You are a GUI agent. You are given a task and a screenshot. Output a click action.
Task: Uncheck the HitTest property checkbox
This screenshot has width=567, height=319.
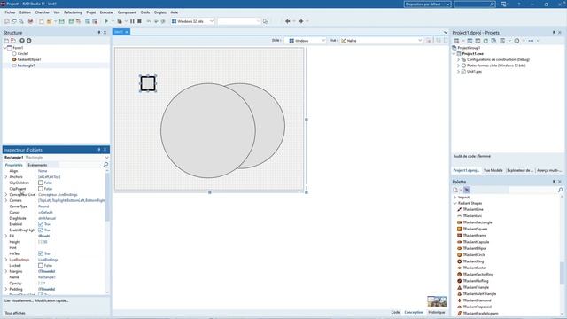pos(41,254)
